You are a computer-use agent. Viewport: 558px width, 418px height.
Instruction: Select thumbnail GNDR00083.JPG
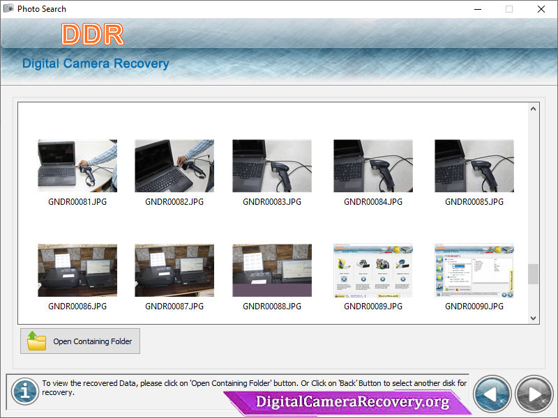pyautogui.click(x=272, y=166)
